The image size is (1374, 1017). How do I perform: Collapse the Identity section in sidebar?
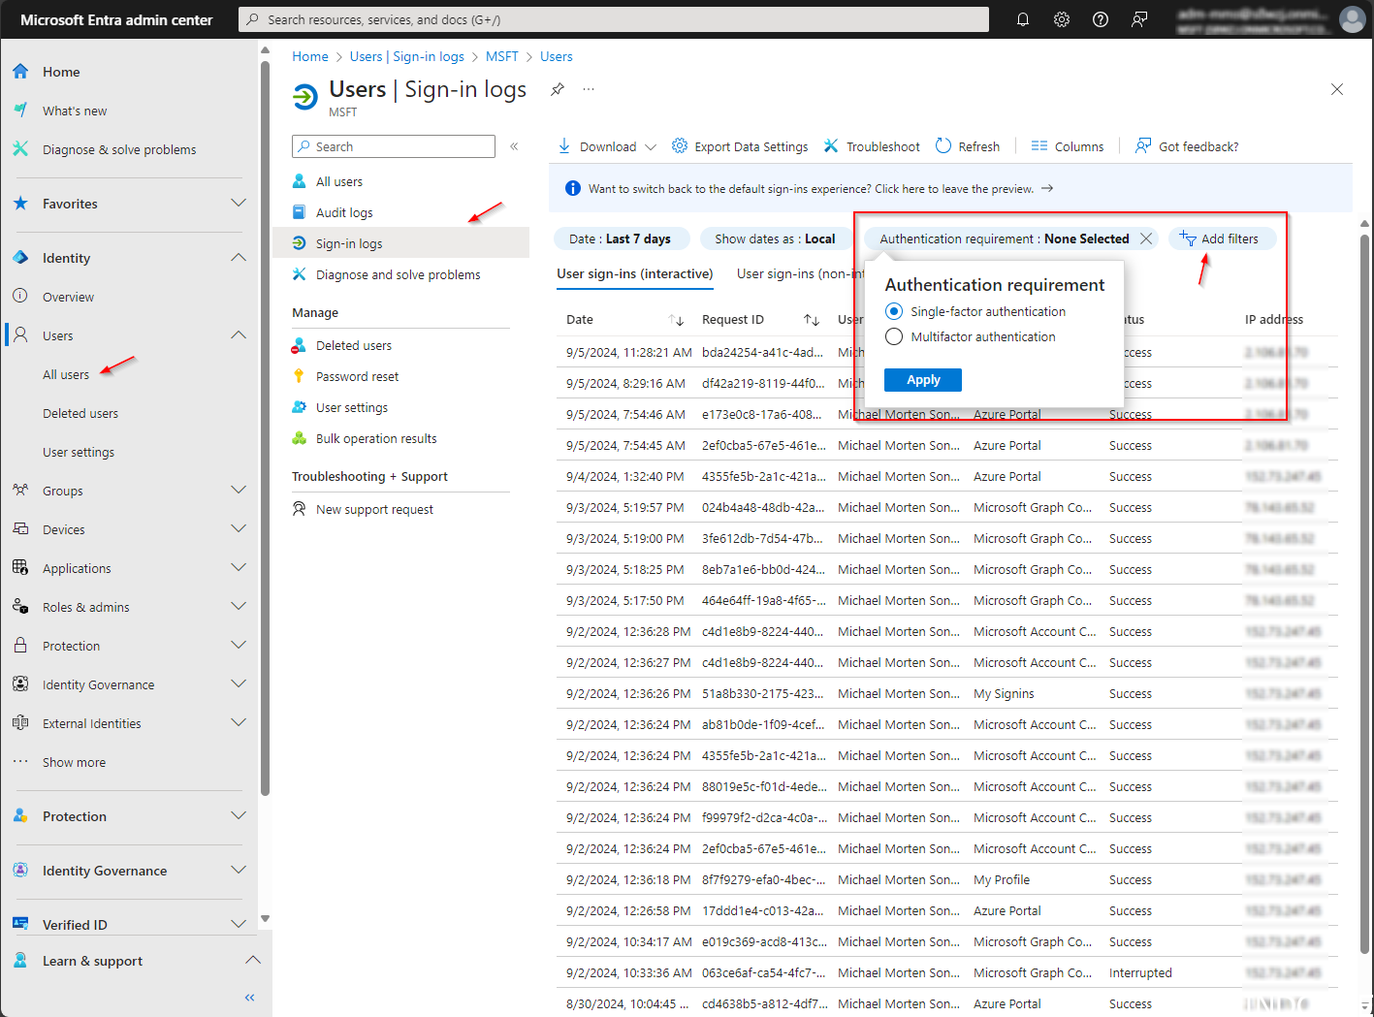click(x=239, y=258)
